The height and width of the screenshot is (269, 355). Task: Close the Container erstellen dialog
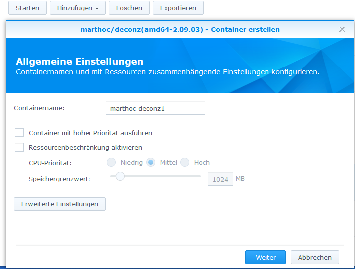click(342, 29)
